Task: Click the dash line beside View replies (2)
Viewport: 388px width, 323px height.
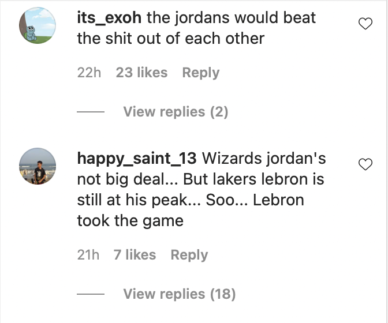Action: [91, 112]
